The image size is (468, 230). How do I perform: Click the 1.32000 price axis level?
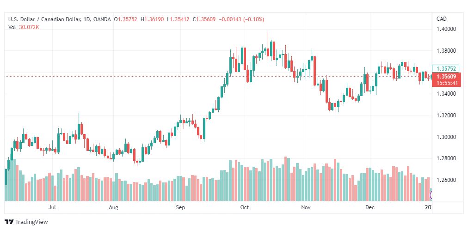[x=446, y=115]
